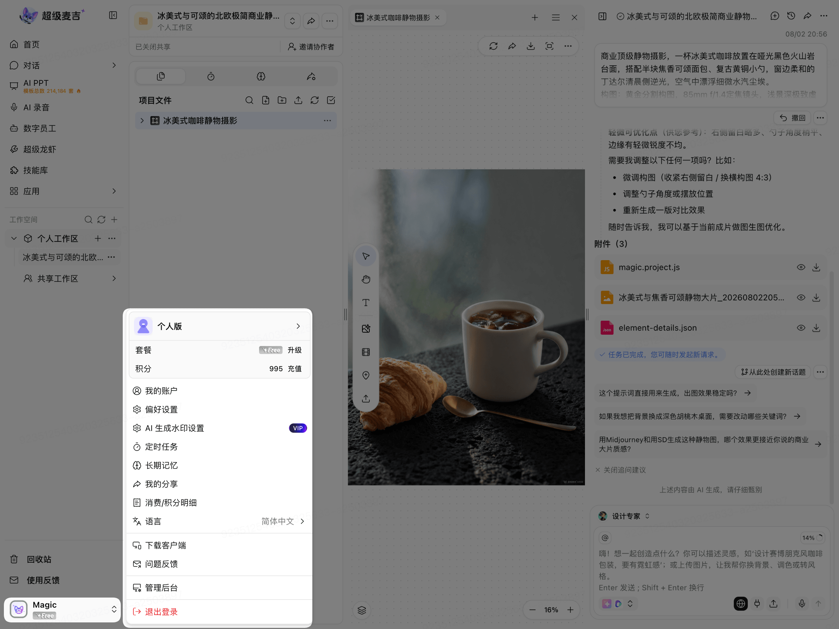
Task: Preview magic.project.js with the eye icon
Action: pyautogui.click(x=801, y=268)
